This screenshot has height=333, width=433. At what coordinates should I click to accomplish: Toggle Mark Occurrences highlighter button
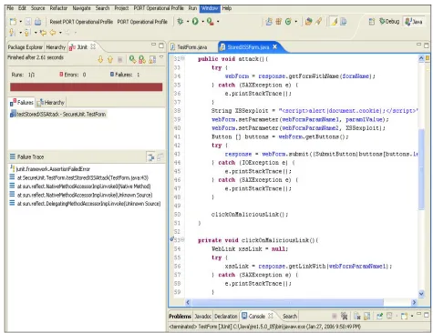(x=334, y=22)
